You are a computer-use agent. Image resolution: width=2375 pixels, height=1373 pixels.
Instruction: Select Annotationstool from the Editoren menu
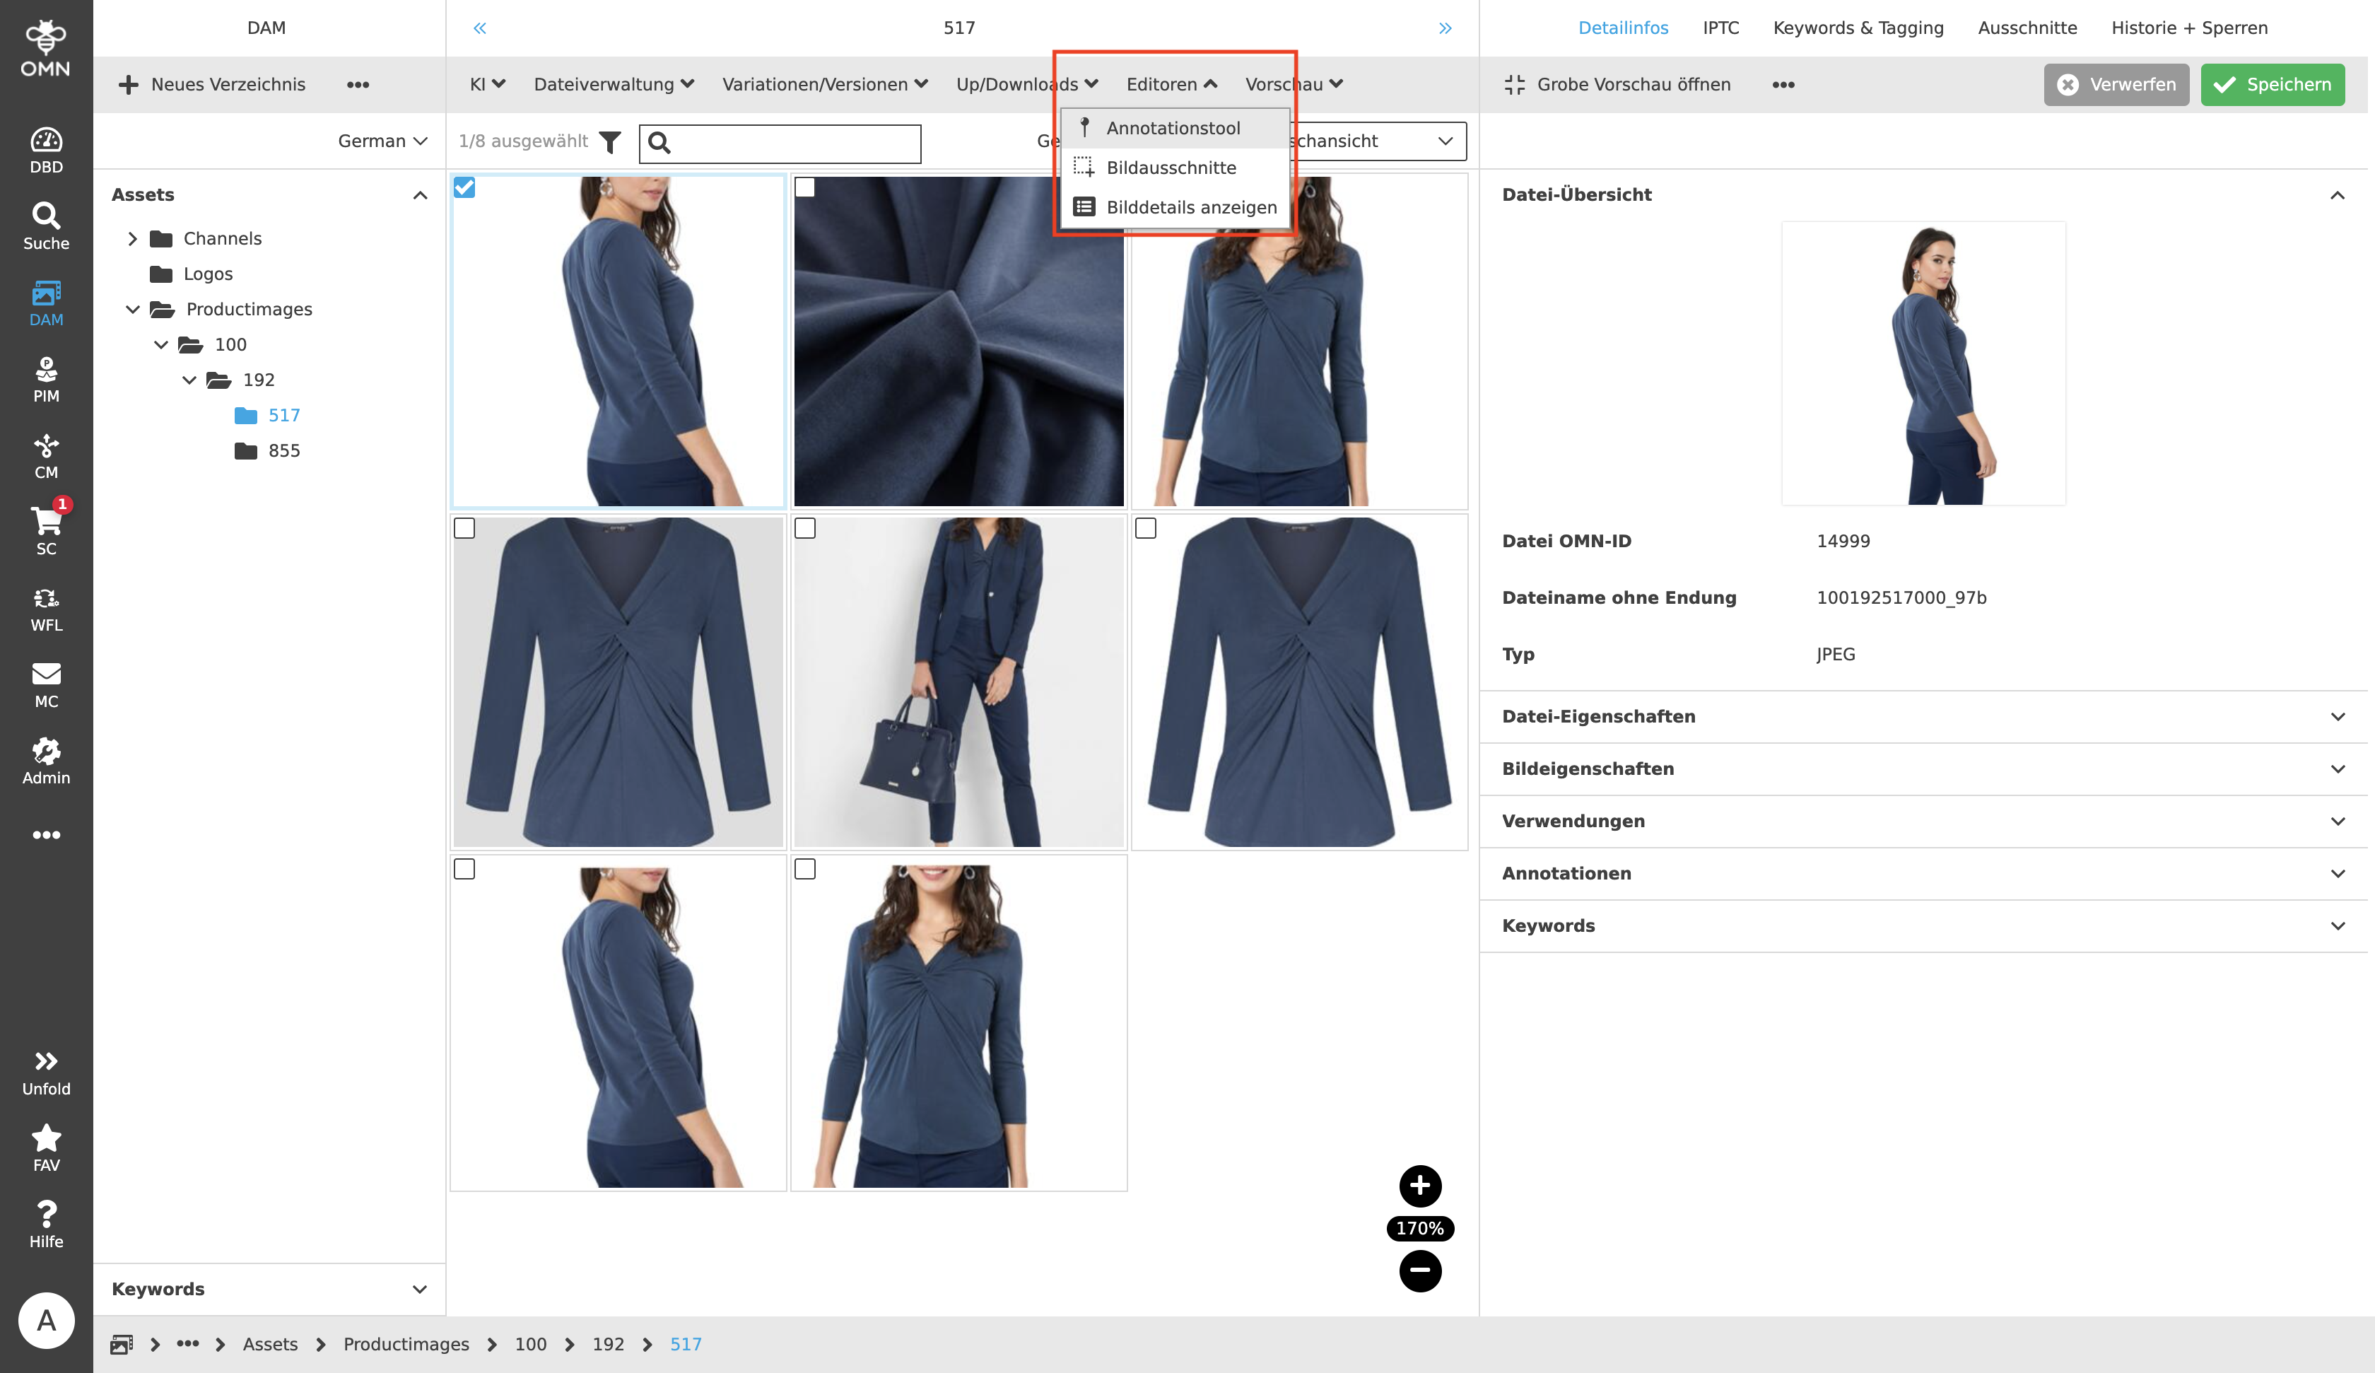(1174, 127)
